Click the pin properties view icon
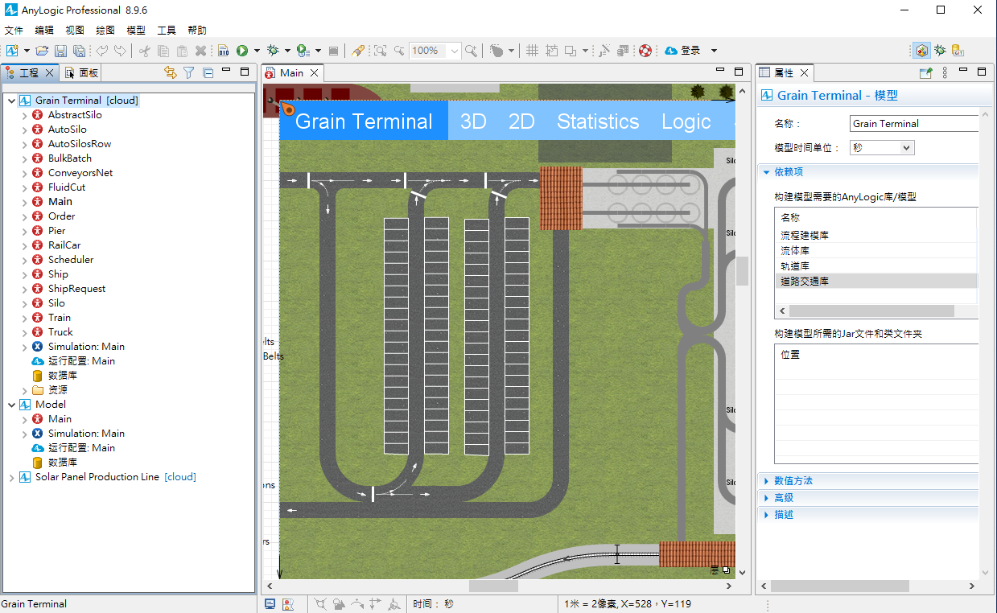This screenshot has height=613, width=997. (x=925, y=72)
